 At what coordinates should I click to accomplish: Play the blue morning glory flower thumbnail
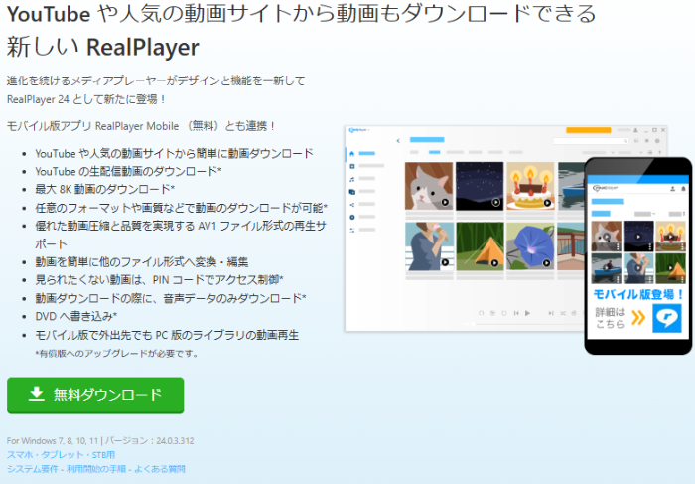[530, 246]
